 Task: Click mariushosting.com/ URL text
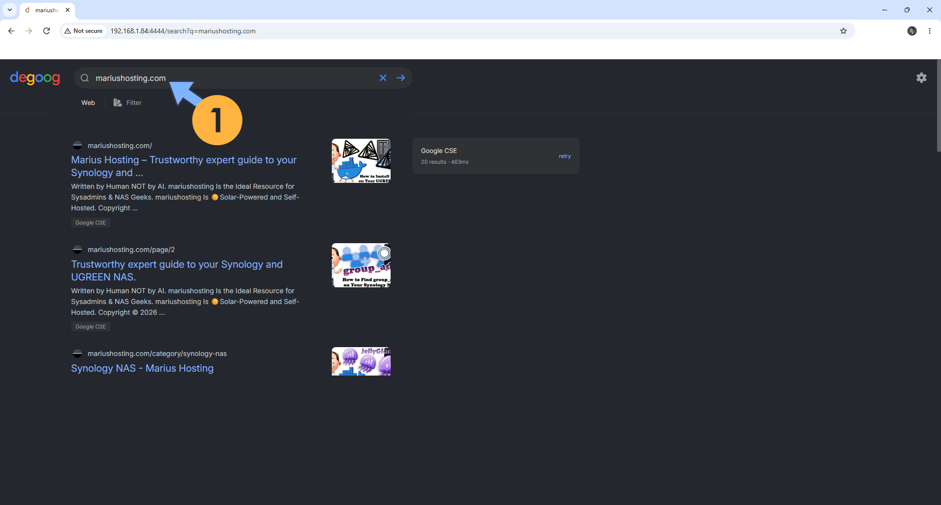pyautogui.click(x=120, y=146)
